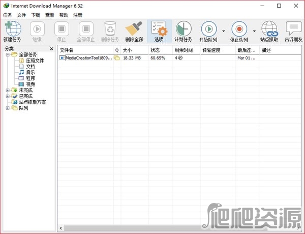Sort by the 传输速度 column header
The height and width of the screenshot is (234, 305).
coord(218,50)
